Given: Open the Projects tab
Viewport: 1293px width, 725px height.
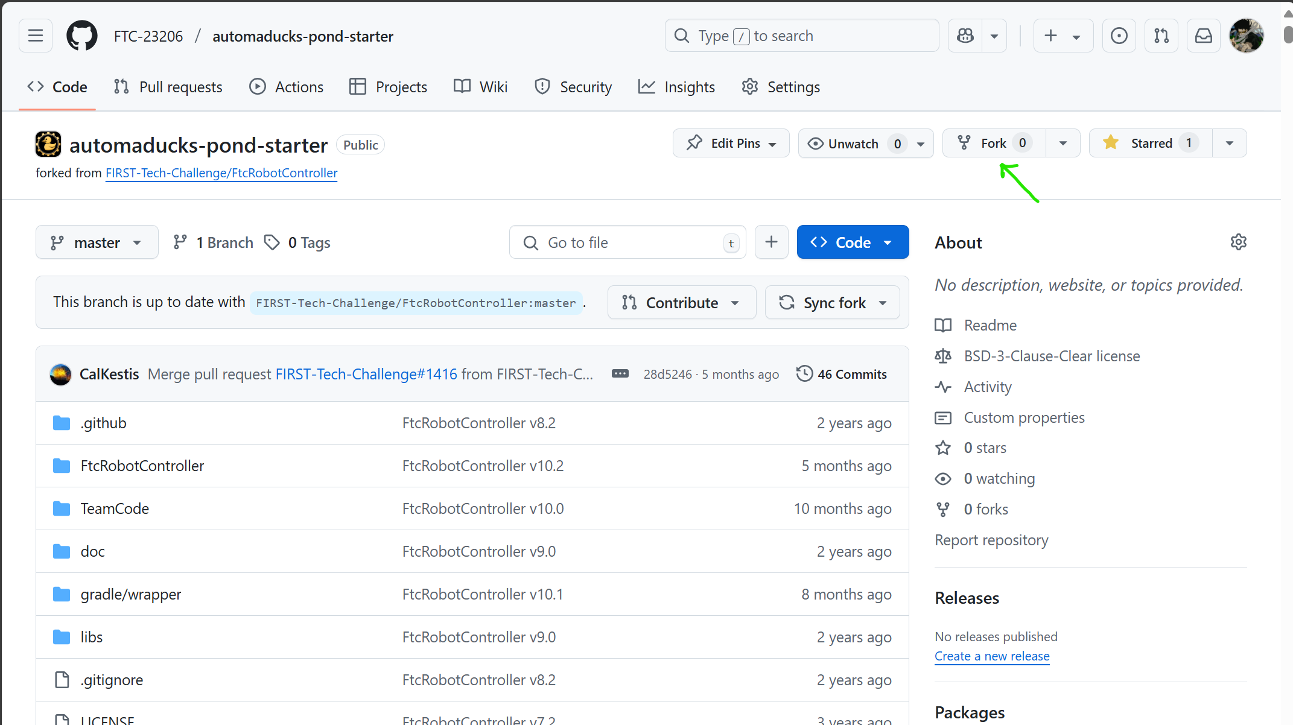Looking at the screenshot, I should (388, 87).
